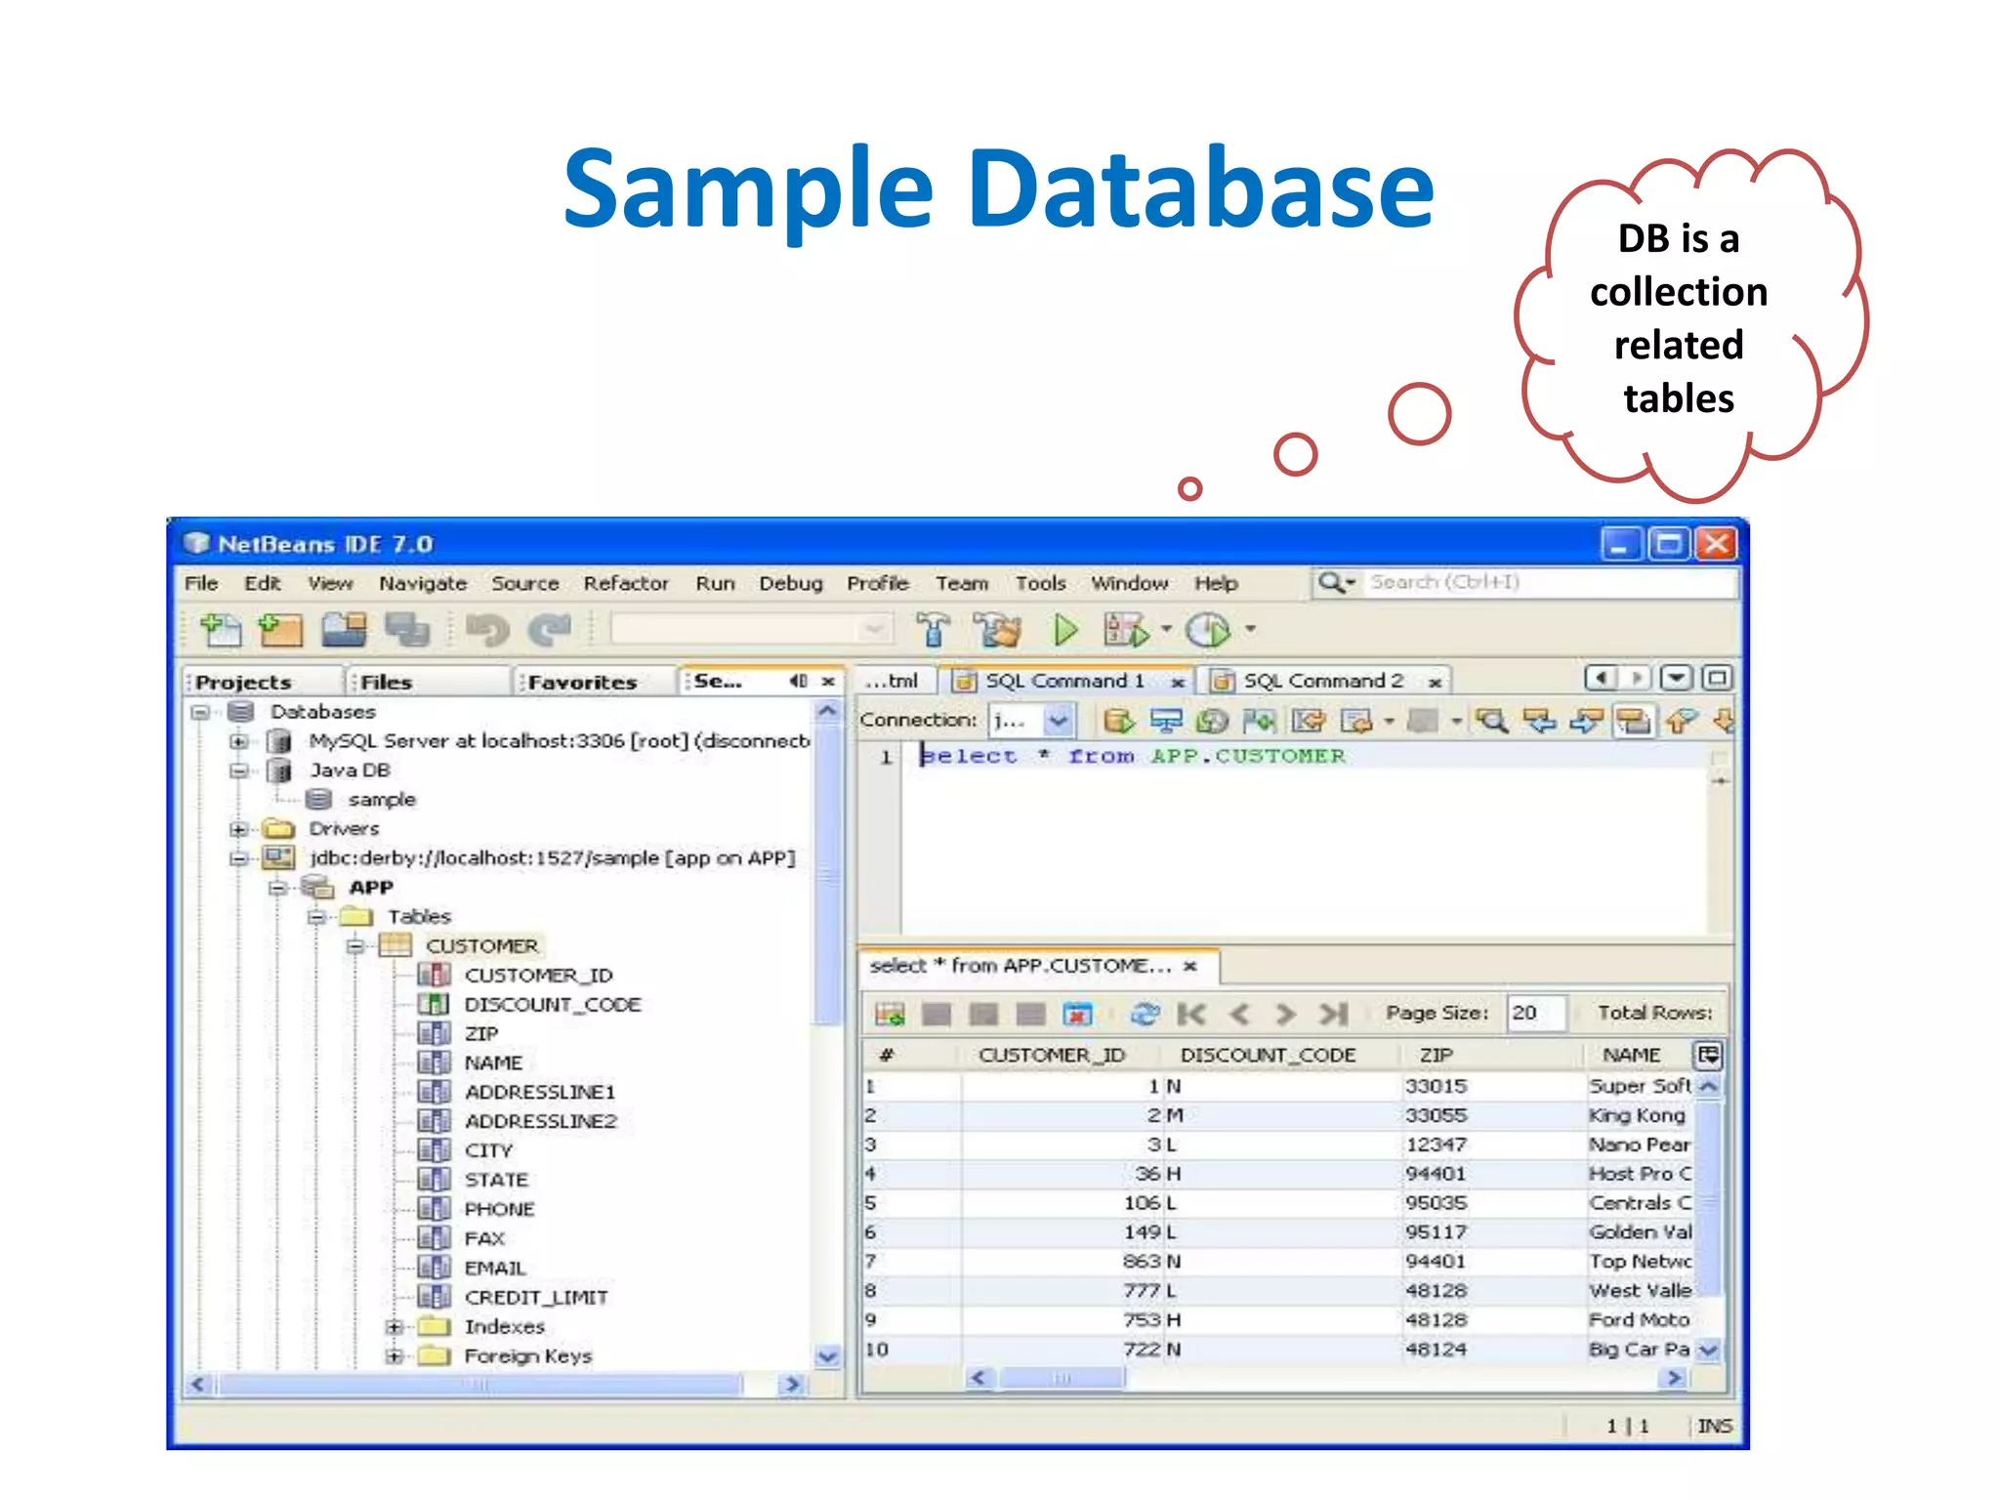
Task: Click the green Run Project icon
Action: click(x=1065, y=630)
